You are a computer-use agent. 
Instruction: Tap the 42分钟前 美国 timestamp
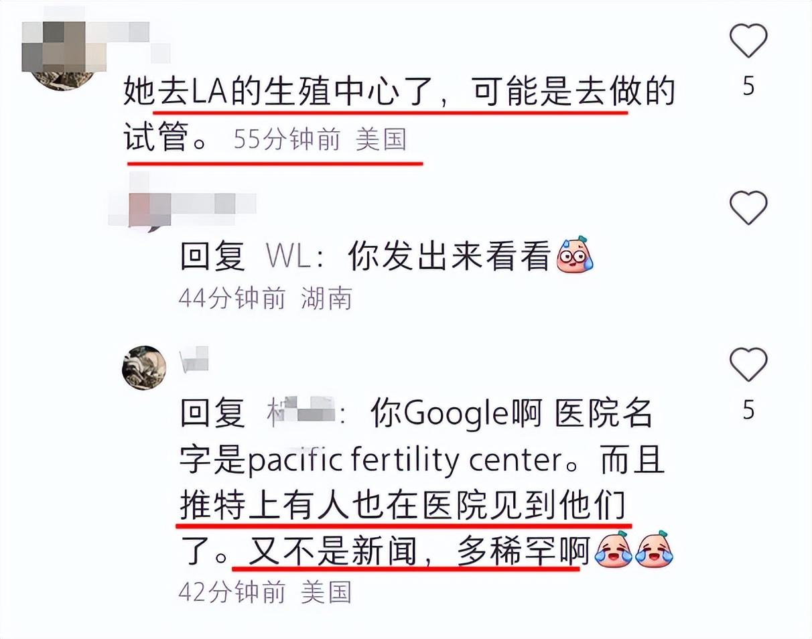pos(265,592)
